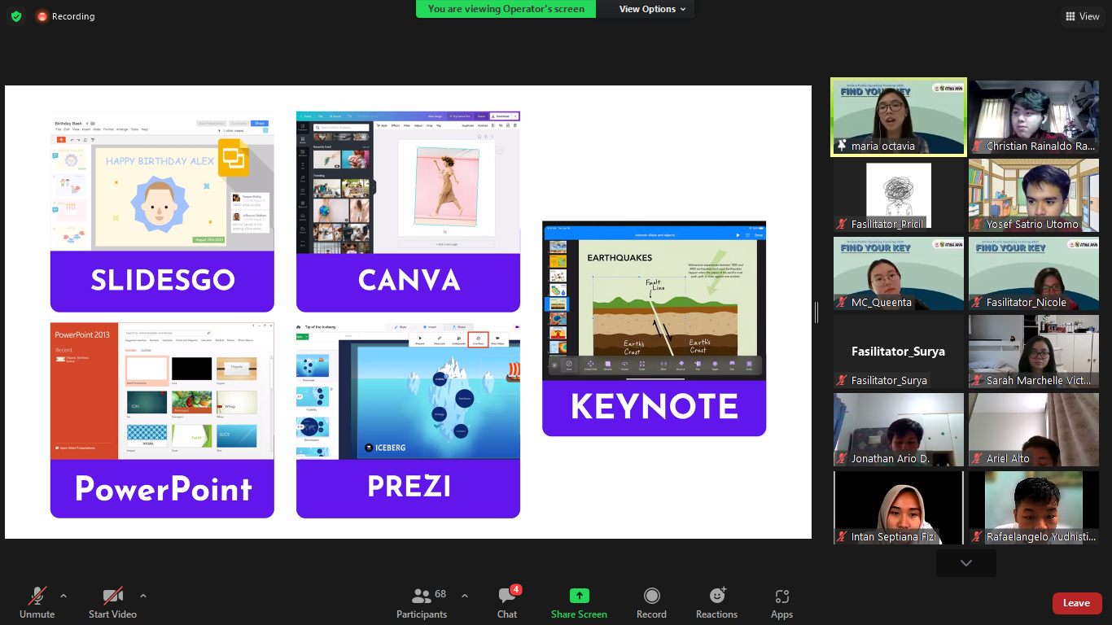Expand video options arrow next to Start Video
Screen dimensions: 1112x625
click(143, 595)
